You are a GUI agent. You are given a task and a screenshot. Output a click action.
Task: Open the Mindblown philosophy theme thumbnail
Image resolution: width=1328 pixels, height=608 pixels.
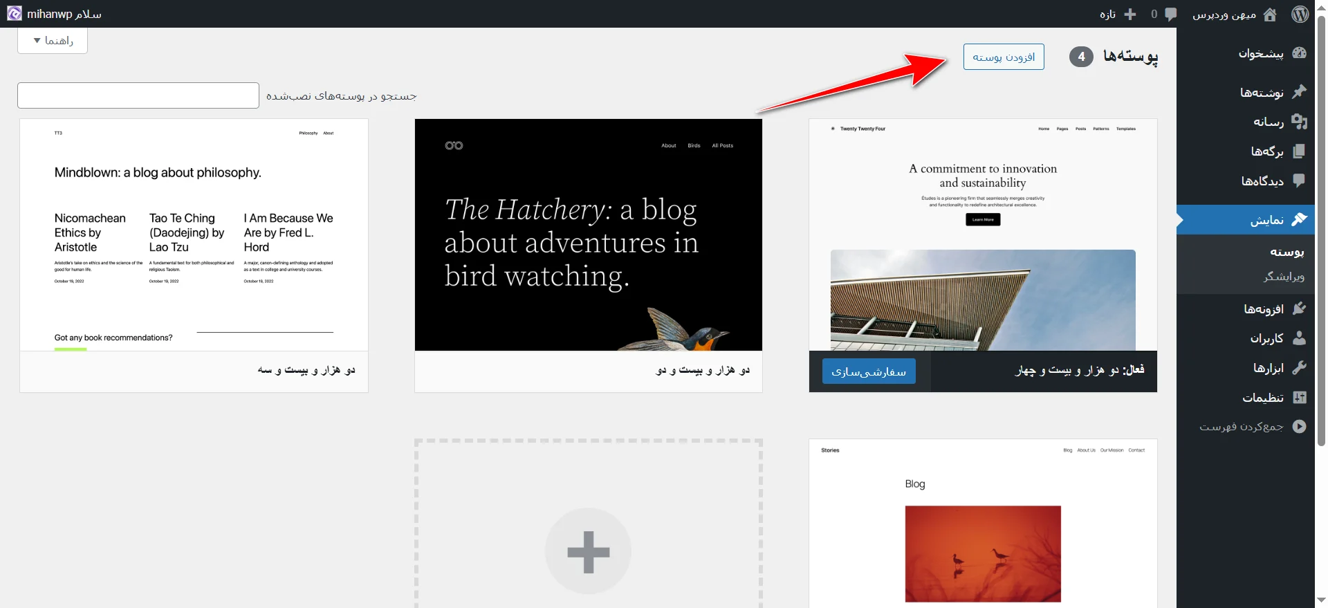click(194, 234)
